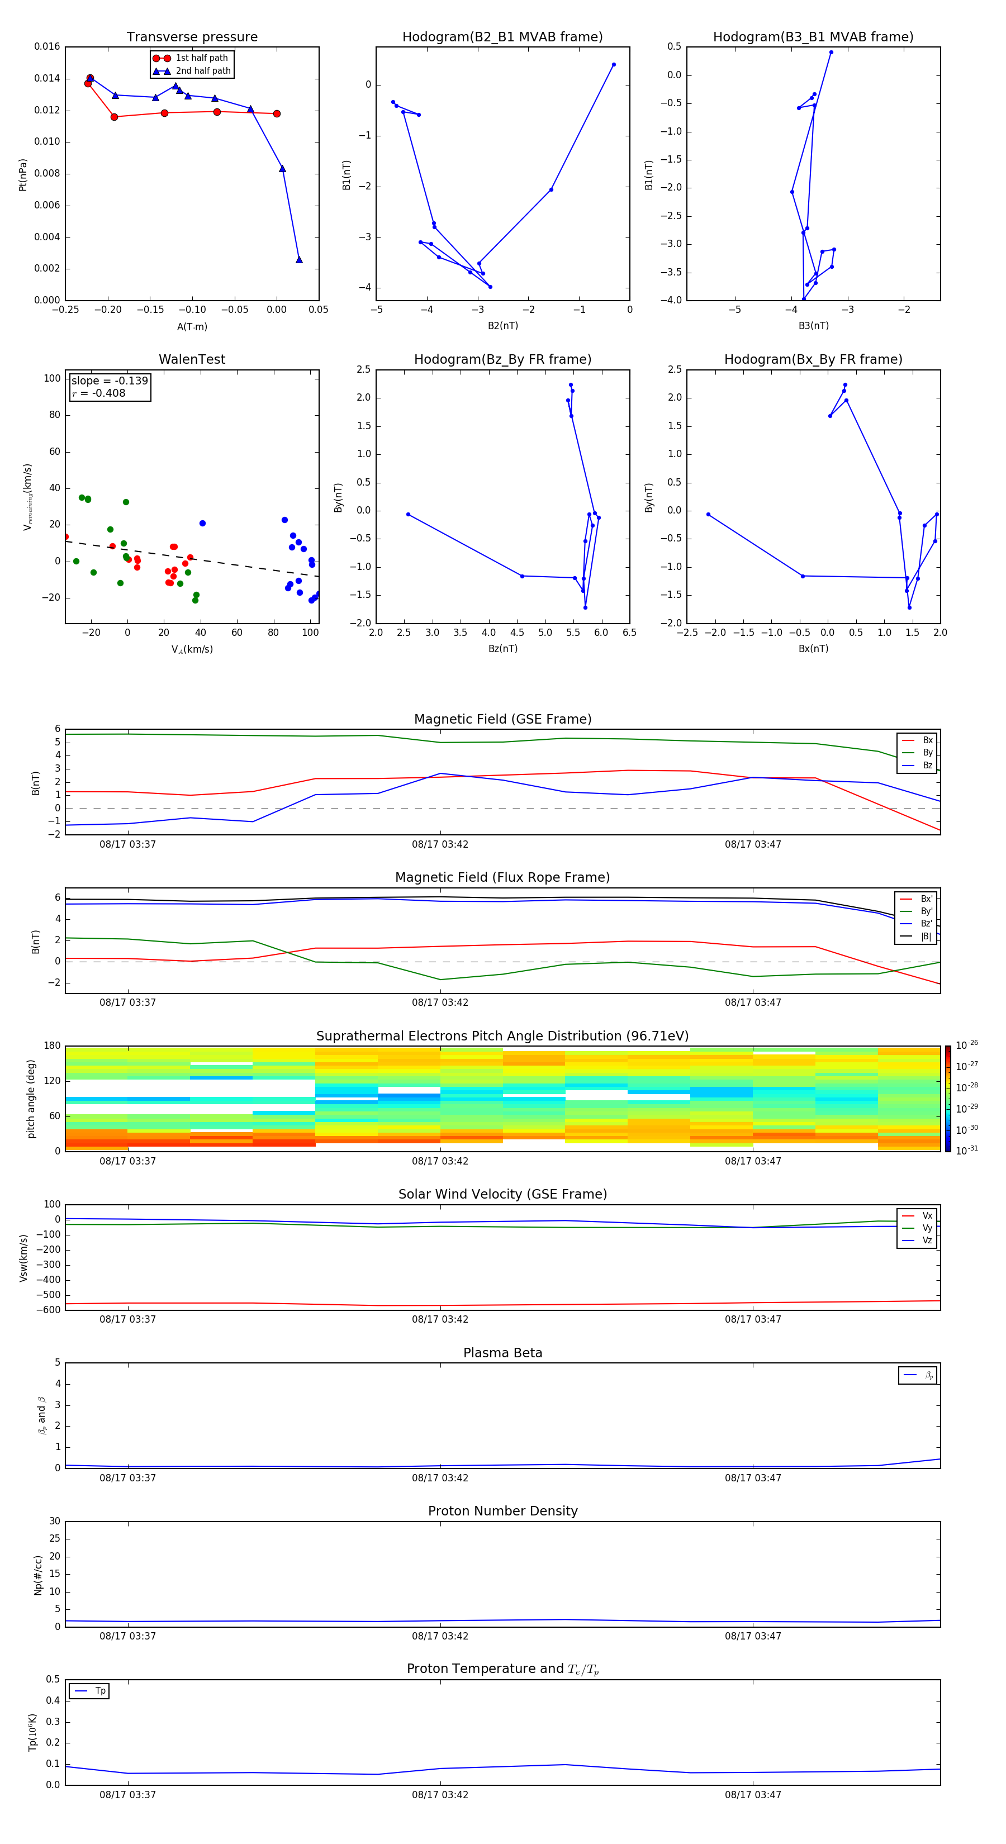
Task: Click '08/17 03:47' tick under plasma beta
Action: coord(752,1477)
